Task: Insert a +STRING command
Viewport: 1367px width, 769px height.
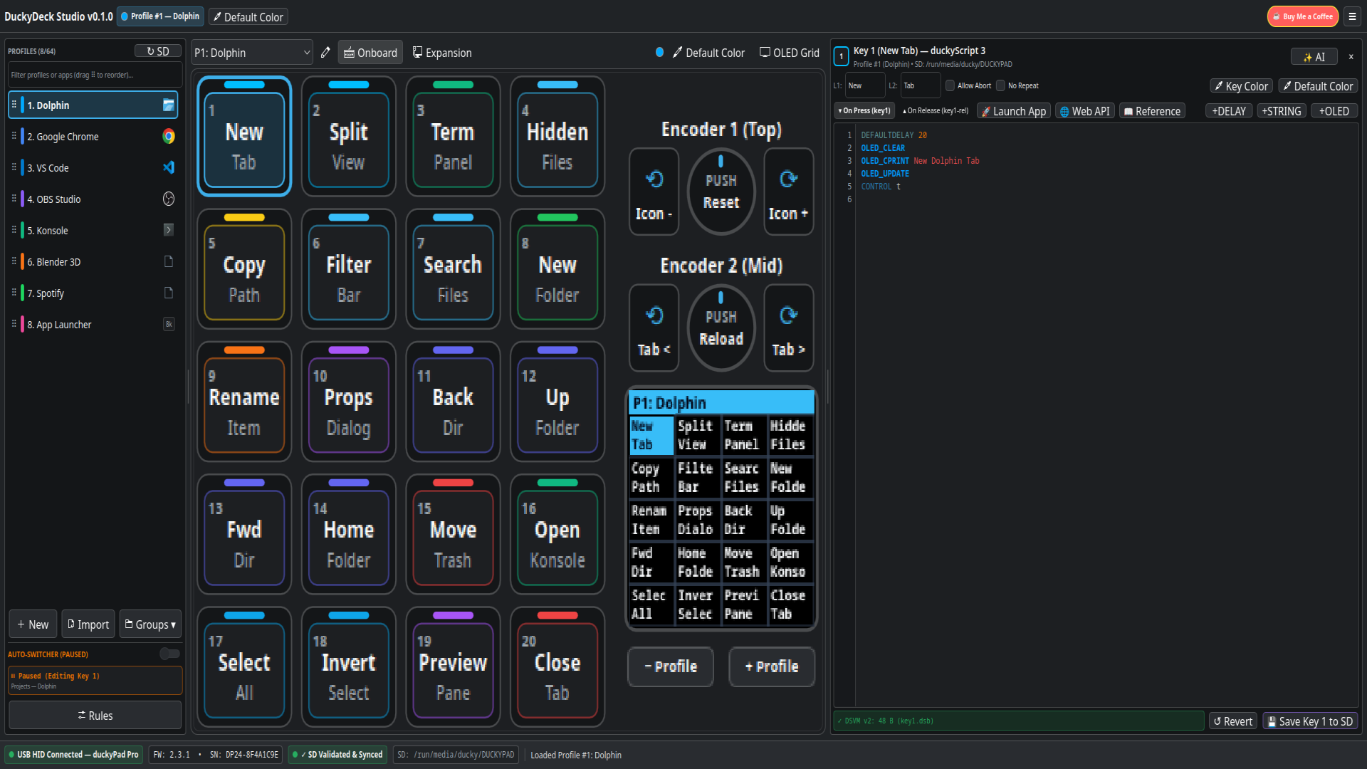Action: coord(1282,111)
